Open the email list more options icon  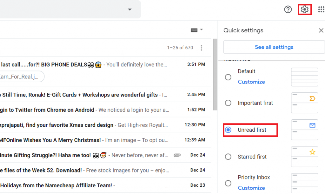(x=202, y=47)
